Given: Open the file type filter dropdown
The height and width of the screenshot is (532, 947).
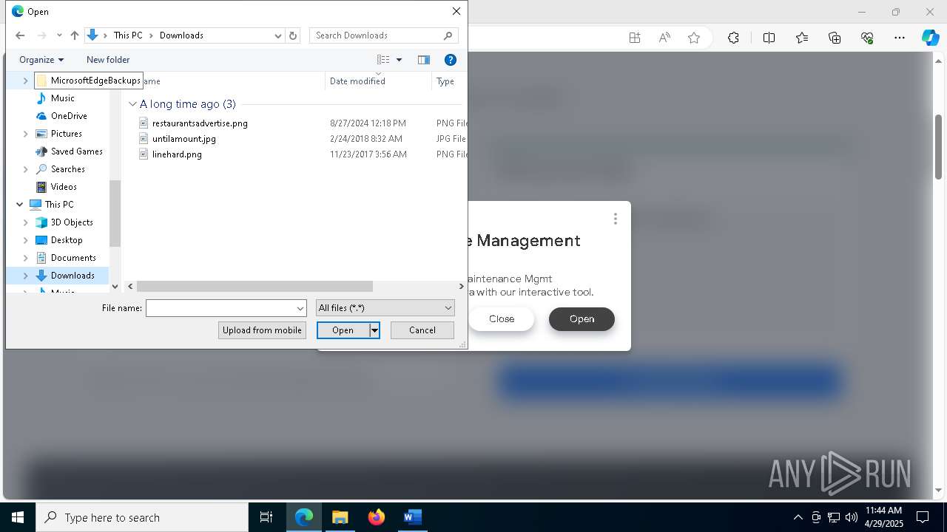Looking at the screenshot, I should click(385, 308).
